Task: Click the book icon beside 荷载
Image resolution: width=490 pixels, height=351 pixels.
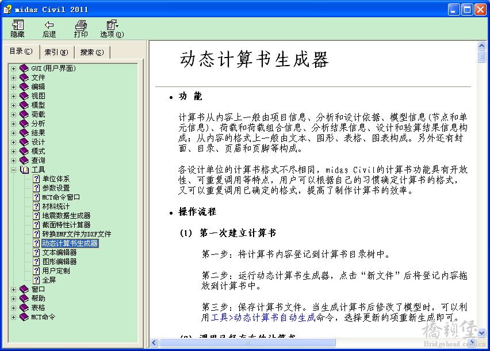Action: click(24, 115)
